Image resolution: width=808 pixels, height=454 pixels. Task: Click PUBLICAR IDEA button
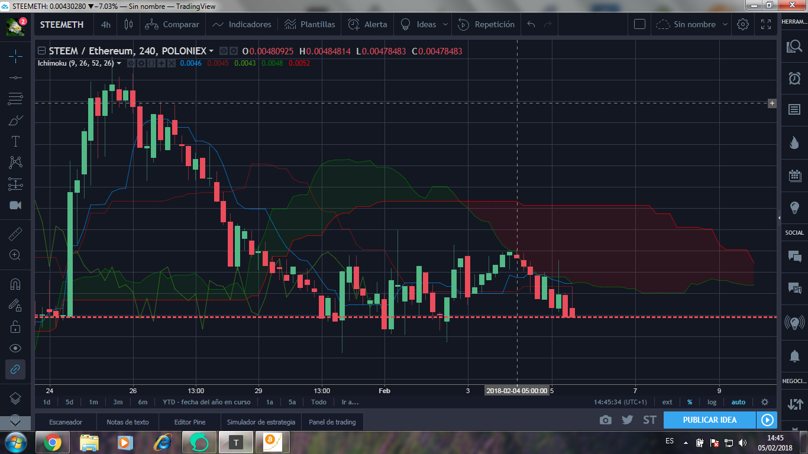710,420
